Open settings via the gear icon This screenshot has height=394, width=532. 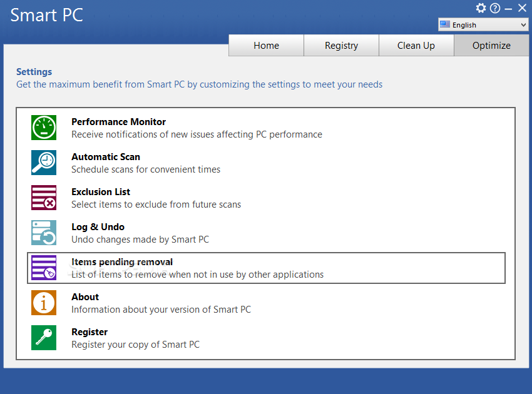[x=481, y=8]
